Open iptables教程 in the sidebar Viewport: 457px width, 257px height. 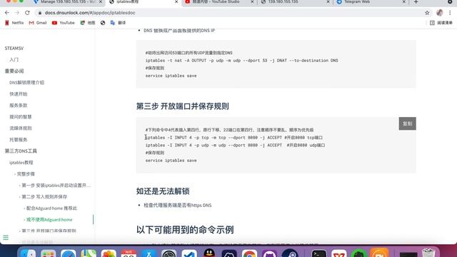click(21, 162)
